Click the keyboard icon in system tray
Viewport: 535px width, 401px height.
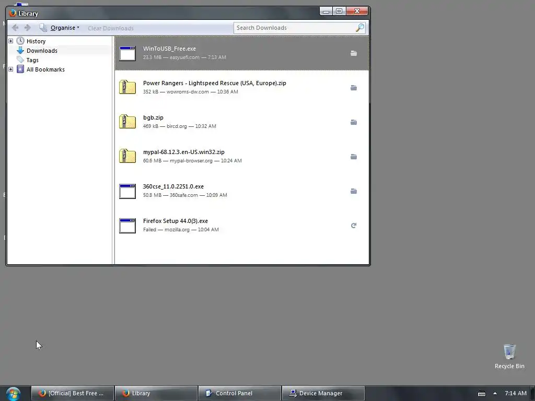click(x=481, y=394)
